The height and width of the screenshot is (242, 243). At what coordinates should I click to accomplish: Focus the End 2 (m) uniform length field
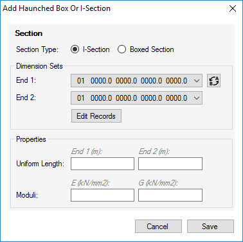point(170,164)
